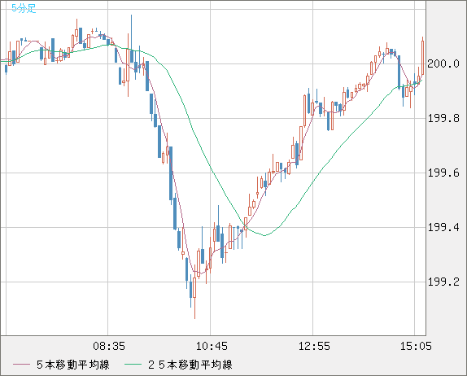Click the 199.8 price axis label
Image resolution: width=467 pixels, height=376 pixels.
point(443,119)
